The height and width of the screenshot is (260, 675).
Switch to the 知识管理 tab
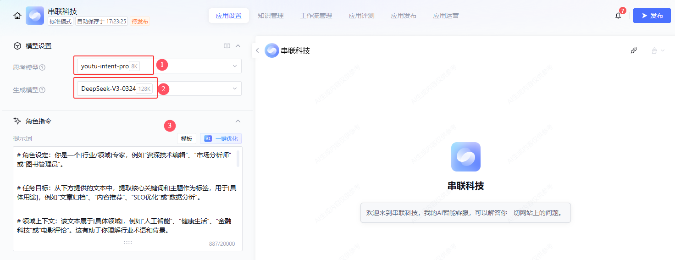tap(271, 16)
